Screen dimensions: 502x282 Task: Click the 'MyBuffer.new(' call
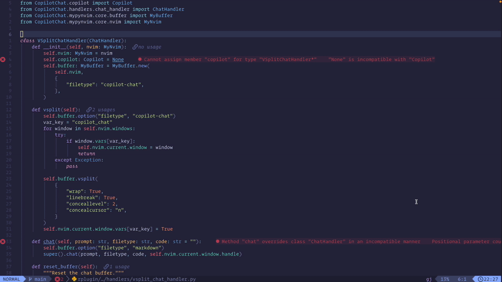pyautogui.click(x=131, y=66)
